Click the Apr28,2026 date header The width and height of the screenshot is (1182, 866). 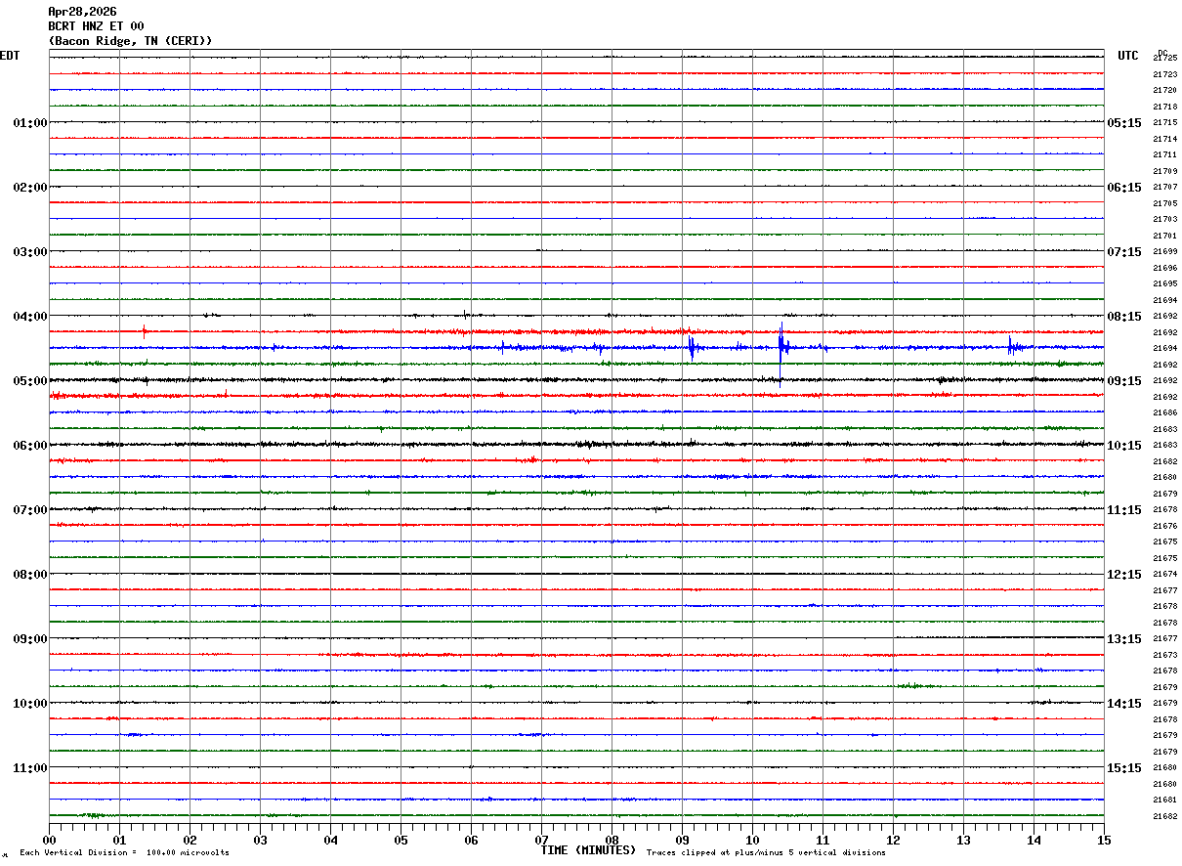pos(82,12)
